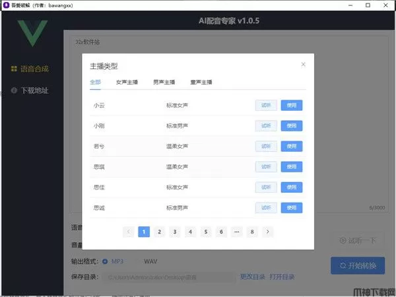Use the 小刚 voice
The width and height of the screenshot is (396, 297).
(292, 126)
